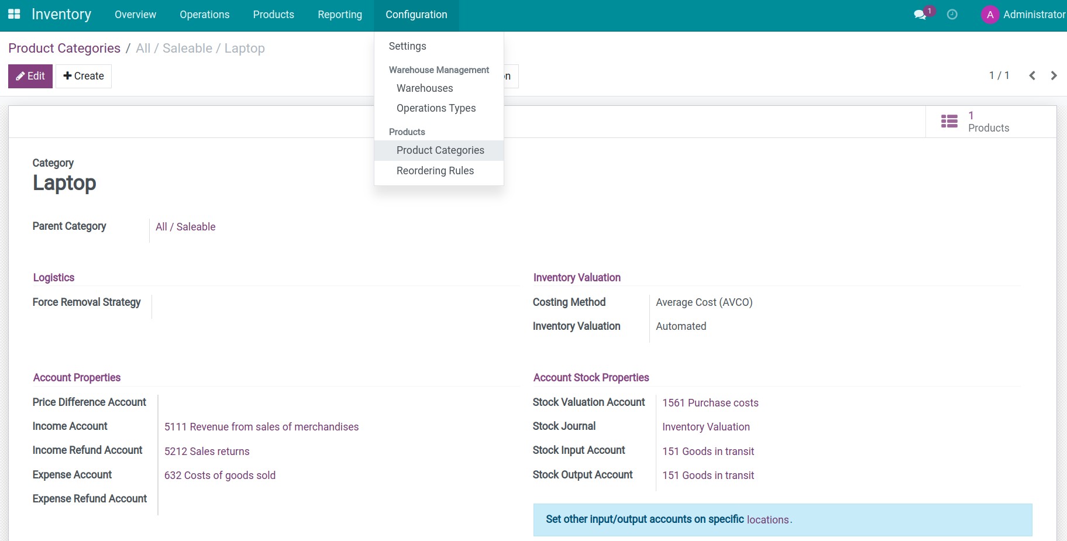
Task: Select Reordering Rules in the dropdown
Action: 435,170
